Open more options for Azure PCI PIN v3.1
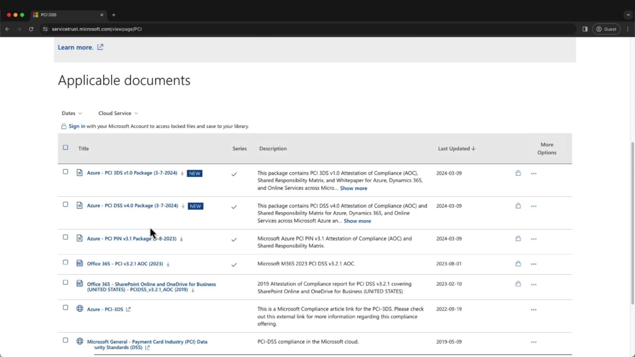 pyautogui.click(x=533, y=239)
